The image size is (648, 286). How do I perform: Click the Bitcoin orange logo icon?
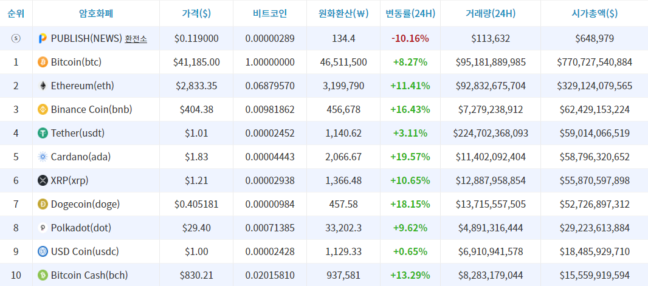43,63
